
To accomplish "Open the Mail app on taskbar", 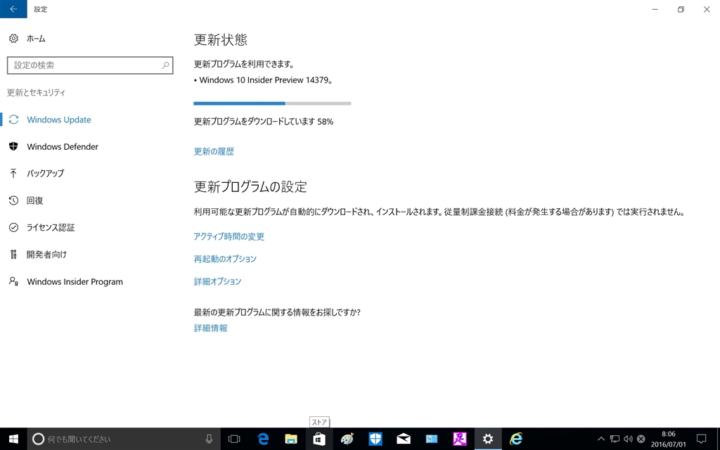I will click(403, 439).
